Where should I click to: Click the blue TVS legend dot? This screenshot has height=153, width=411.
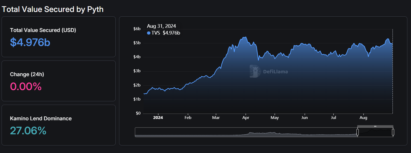pyautogui.click(x=149, y=33)
